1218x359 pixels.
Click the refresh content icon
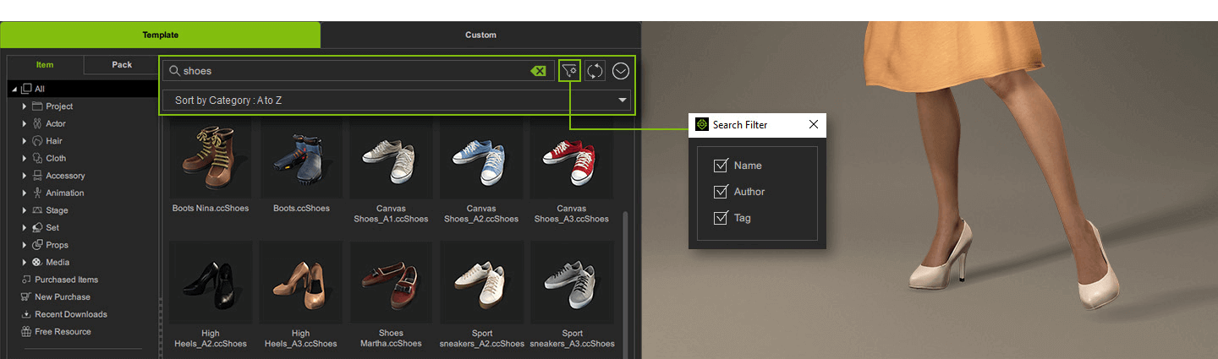tap(595, 71)
